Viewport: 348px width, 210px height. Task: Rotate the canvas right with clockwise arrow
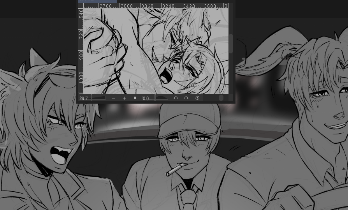click(186, 98)
